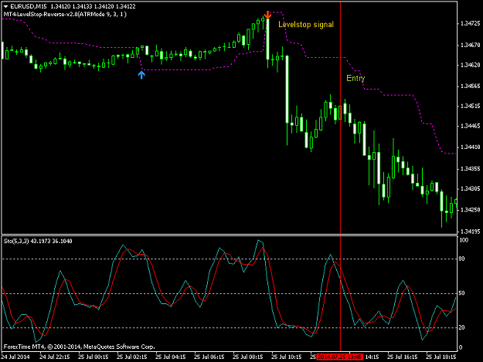Click the MT4-LevelStop-Reverse indicator label

tap(65, 14)
